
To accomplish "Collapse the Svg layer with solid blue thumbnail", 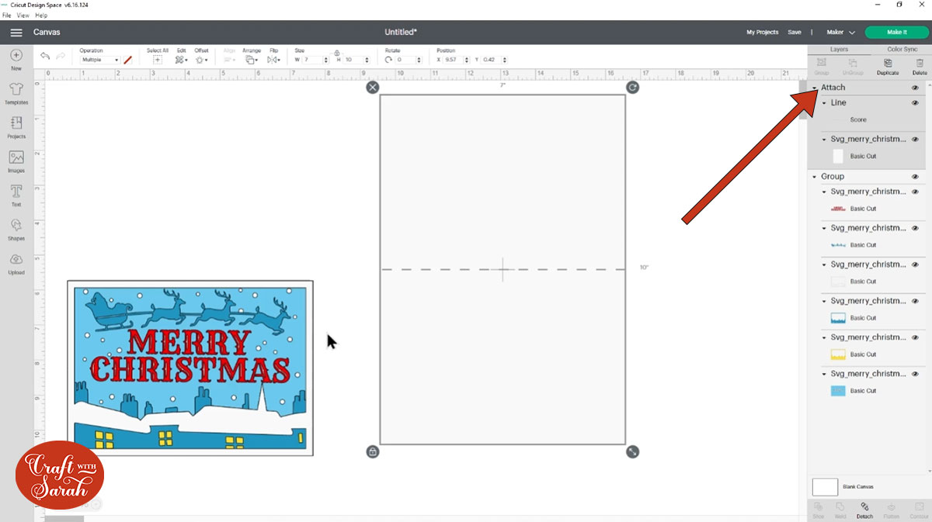I will click(824, 373).
